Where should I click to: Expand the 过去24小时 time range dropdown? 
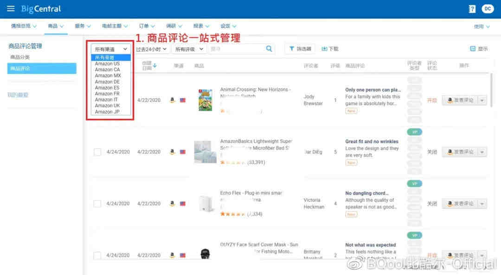tap(151, 49)
